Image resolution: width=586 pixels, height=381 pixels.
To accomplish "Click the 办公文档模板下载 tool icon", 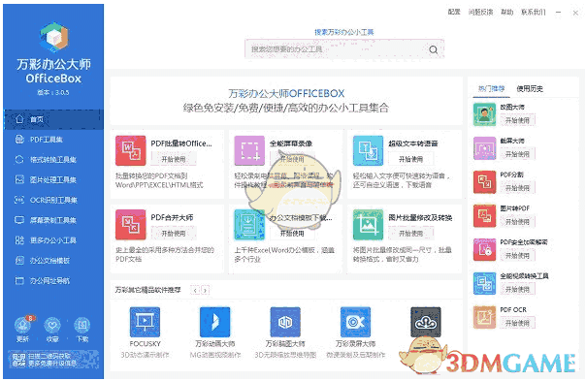I will point(249,225).
